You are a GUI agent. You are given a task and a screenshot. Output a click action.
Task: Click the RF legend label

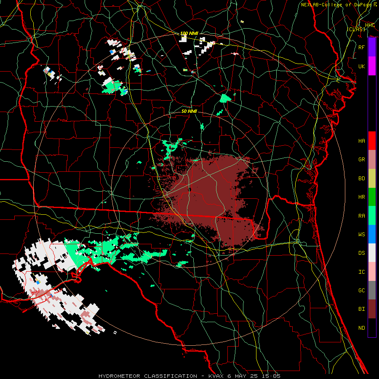362,47
